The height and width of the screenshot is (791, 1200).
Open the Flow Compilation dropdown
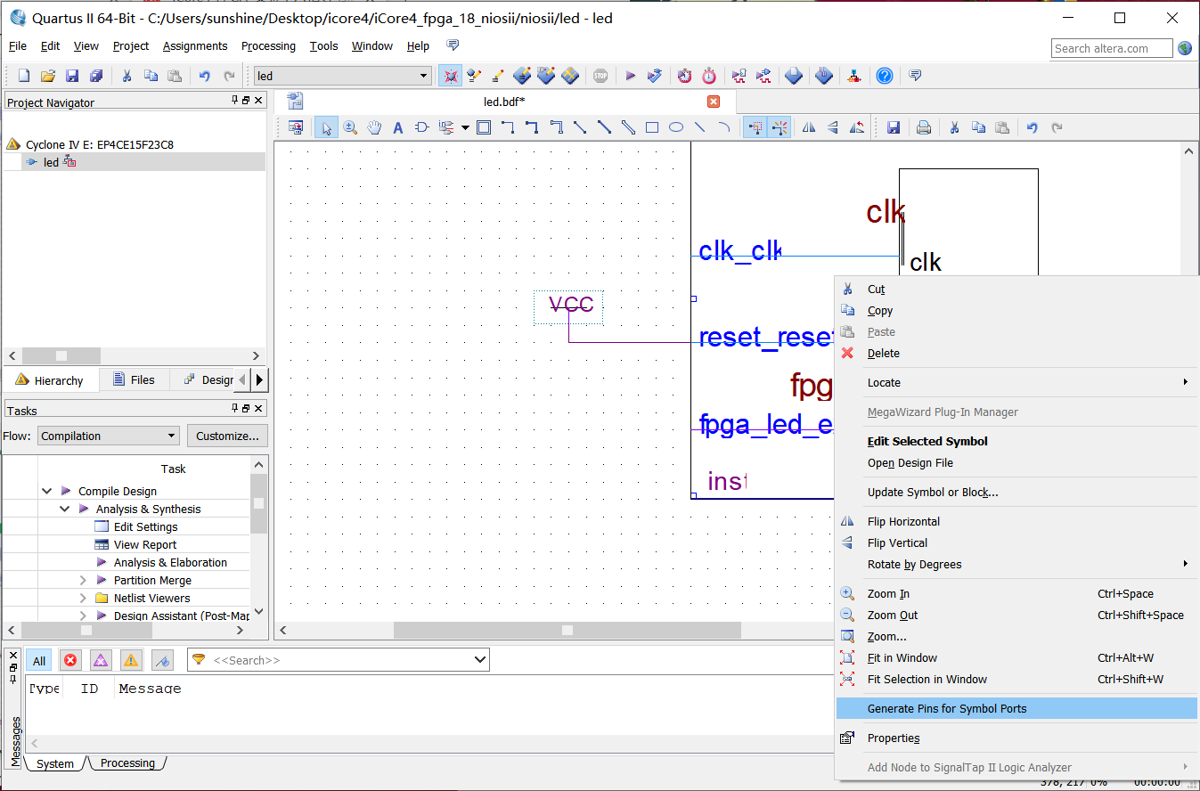point(109,436)
